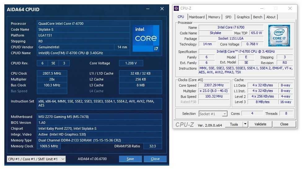Click the Intel Core i7 logo in AIDA64
Image resolution: width=304 pixels, height=169 pixels.
[x=146, y=38]
